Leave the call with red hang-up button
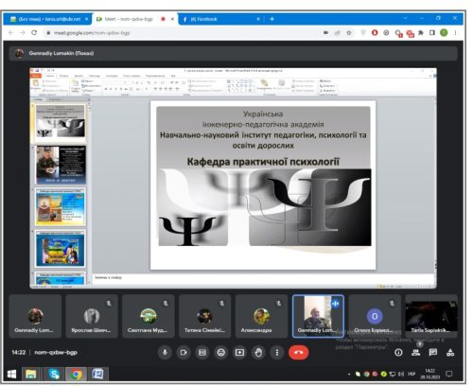473x386 pixels. [298, 352]
